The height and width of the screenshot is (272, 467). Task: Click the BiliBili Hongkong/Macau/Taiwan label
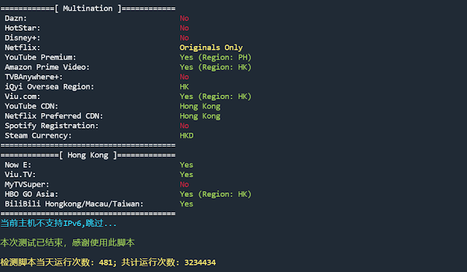tap(74, 204)
